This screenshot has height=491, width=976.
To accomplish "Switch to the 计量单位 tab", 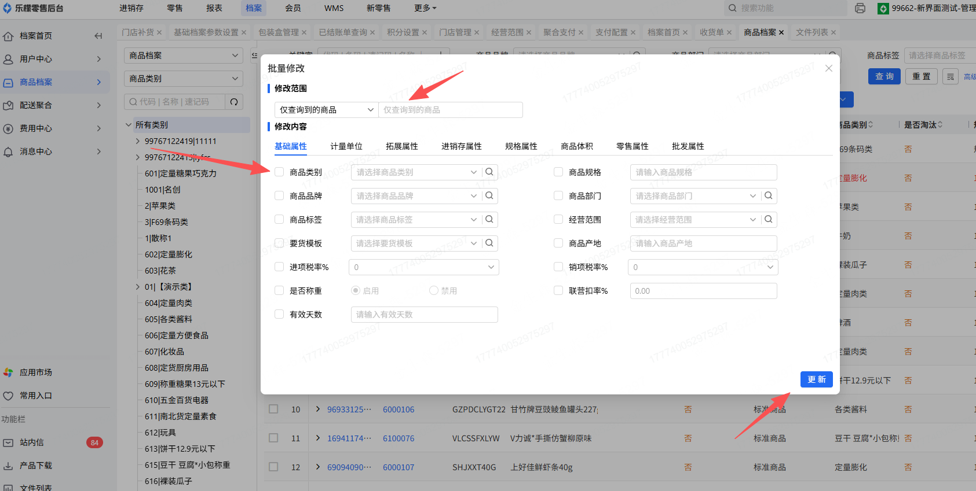I will (x=346, y=146).
